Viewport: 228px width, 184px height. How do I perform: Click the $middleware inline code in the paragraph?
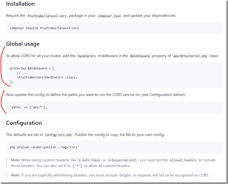click(140, 56)
